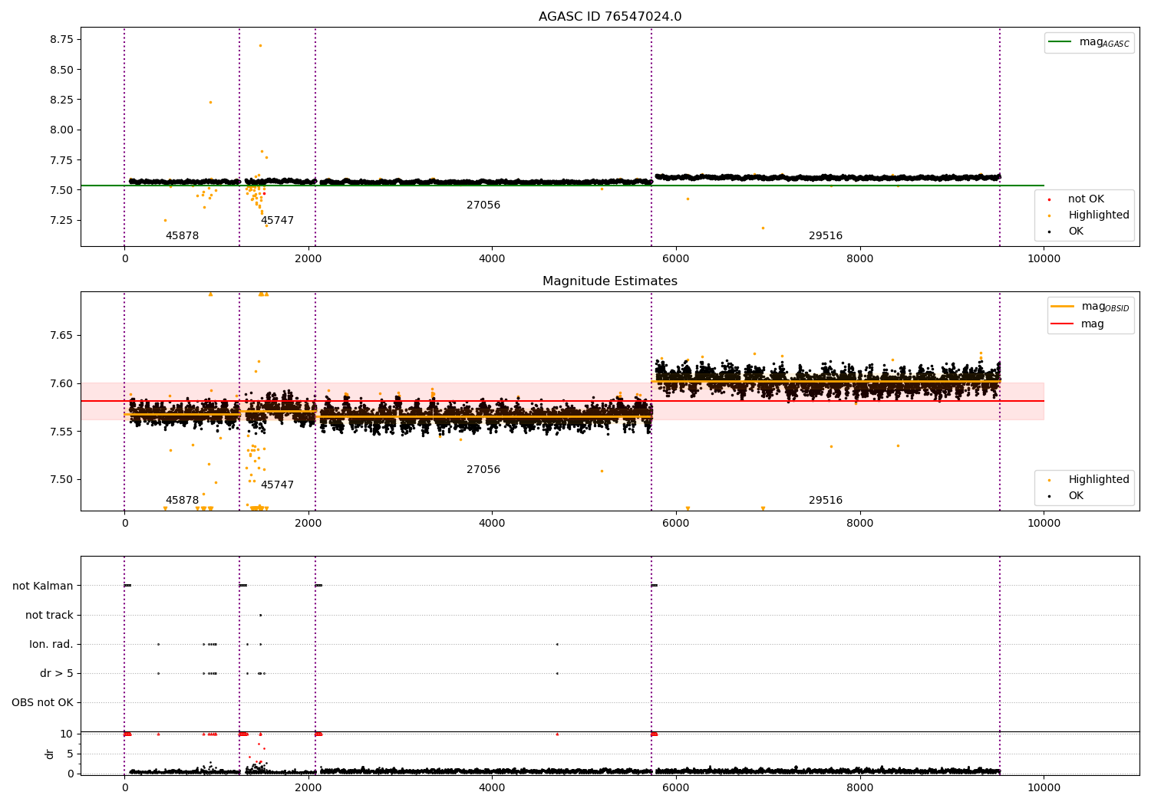Image resolution: width=1151 pixels, height=805 pixels.
Task: Click the 8.00 y-axis tick label
Action: 61,130
